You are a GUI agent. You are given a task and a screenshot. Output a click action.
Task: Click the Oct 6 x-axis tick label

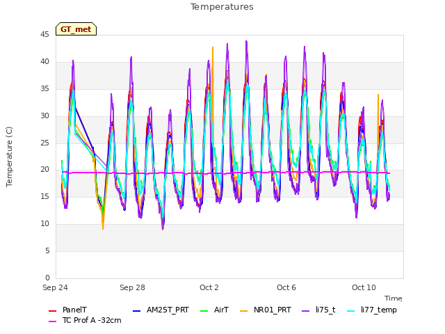pos(286,287)
